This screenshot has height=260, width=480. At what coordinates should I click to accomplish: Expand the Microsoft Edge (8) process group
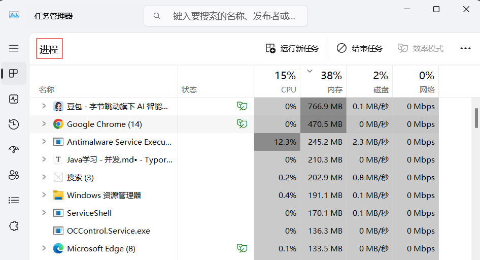pyautogui.click(x=44, y=248)
